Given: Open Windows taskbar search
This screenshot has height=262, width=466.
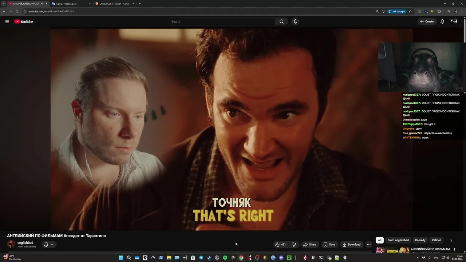Looking at the screenshot, I should click(x=129, y=258).
